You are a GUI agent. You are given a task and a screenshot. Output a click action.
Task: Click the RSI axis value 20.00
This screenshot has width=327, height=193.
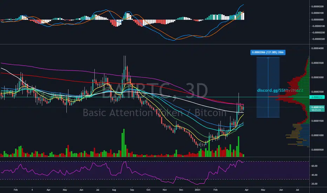[x=314, y=184]
